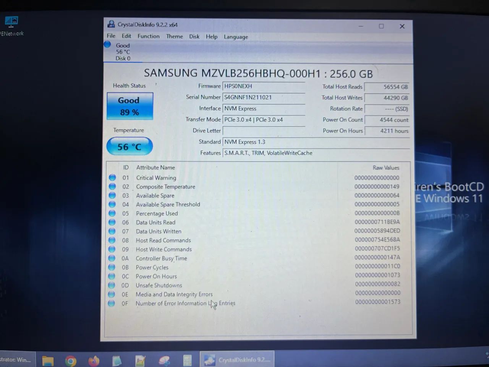Click status icon for Available Spare row
The width and height of the screenshot is (489, 367).
[112, 195]
